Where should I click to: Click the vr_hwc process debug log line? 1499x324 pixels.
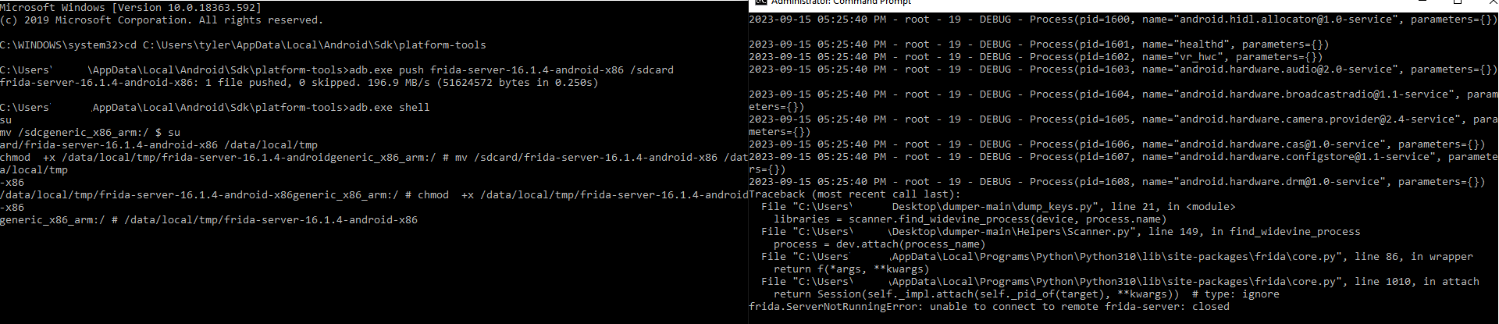(1035, 57)
